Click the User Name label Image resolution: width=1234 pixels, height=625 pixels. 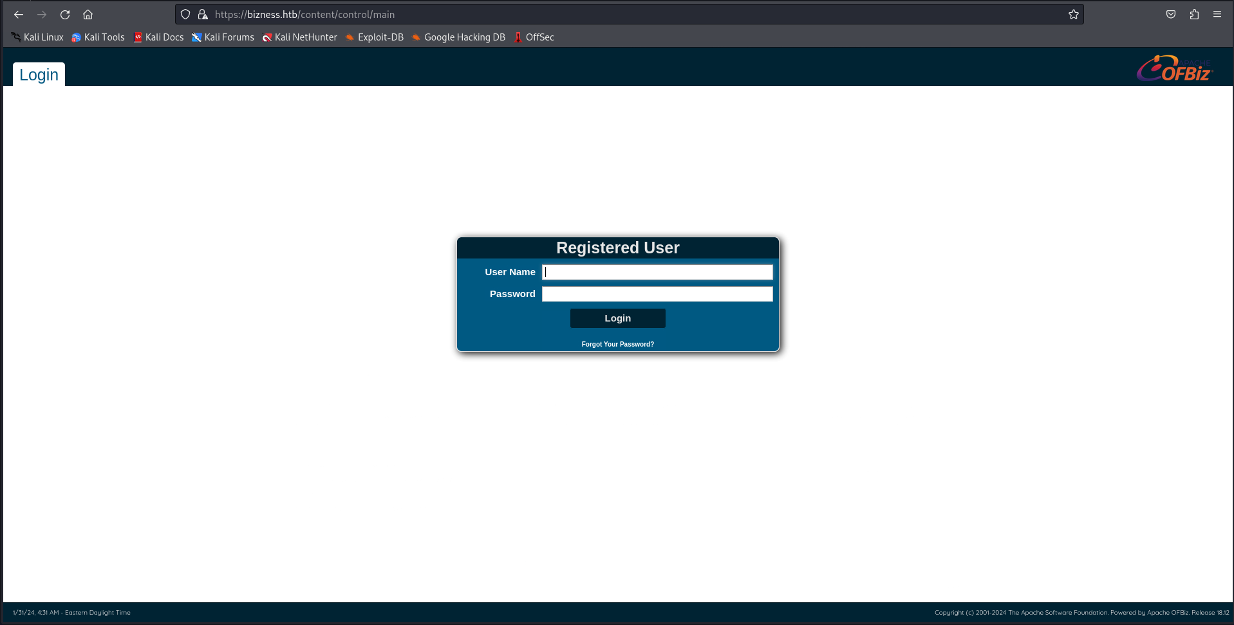point(510,272)
